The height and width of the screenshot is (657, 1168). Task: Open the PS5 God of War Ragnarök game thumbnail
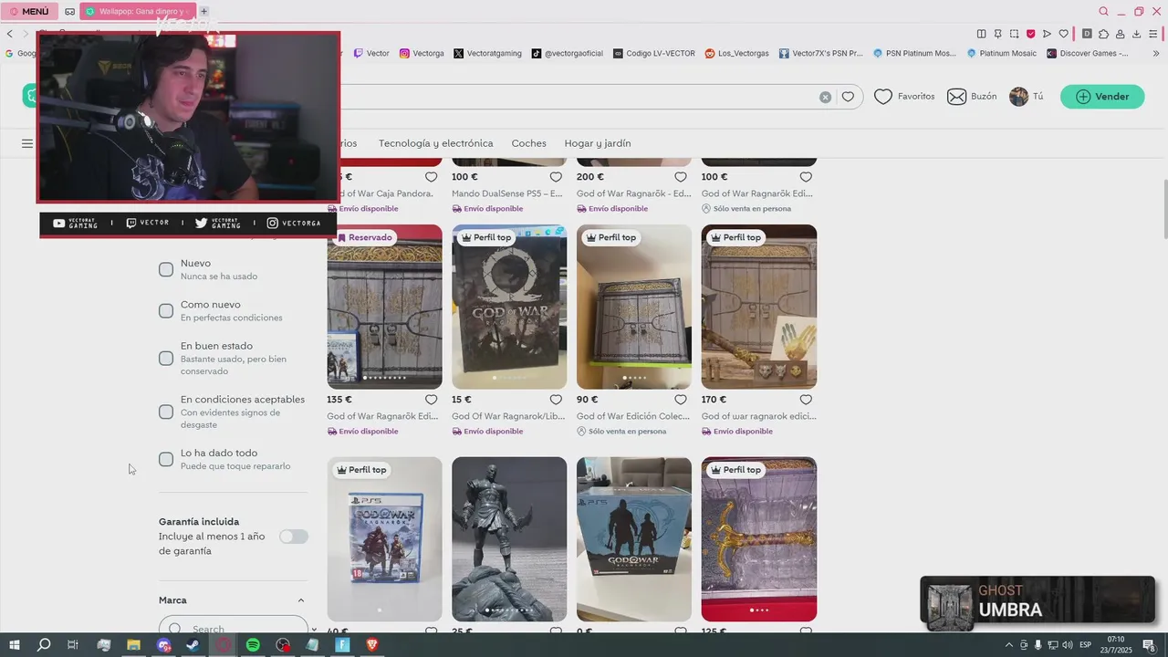click(384, 539)
